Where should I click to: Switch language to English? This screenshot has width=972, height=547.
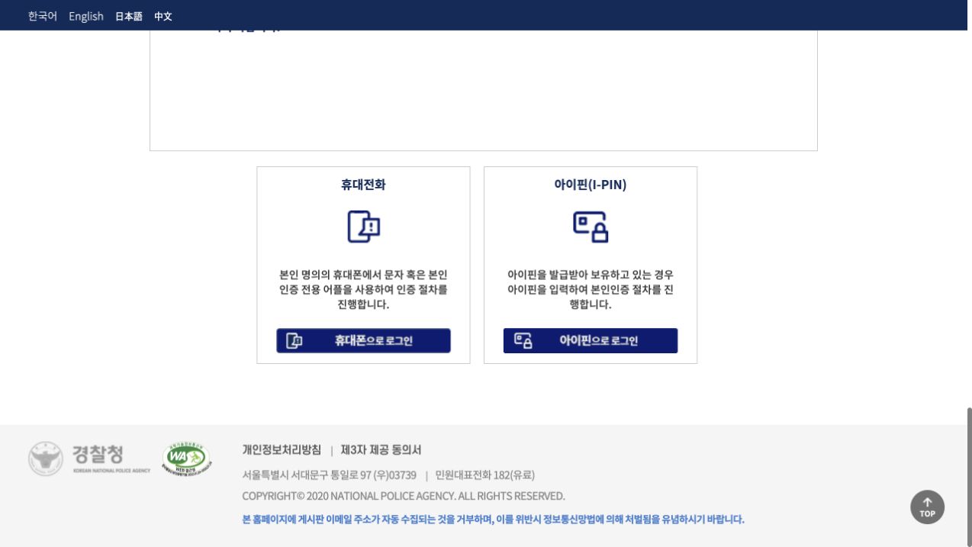pos(86,16)
